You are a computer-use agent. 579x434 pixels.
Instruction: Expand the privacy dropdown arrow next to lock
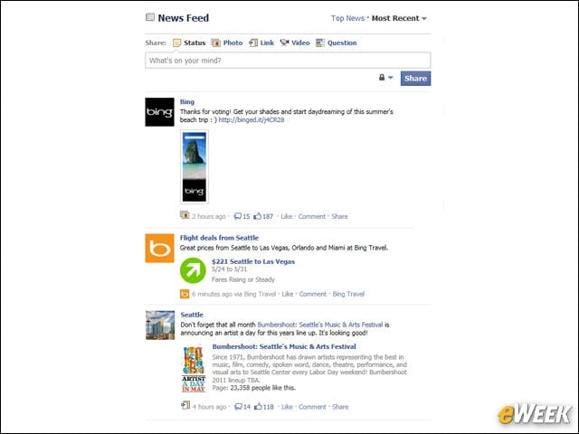point(391,78)
